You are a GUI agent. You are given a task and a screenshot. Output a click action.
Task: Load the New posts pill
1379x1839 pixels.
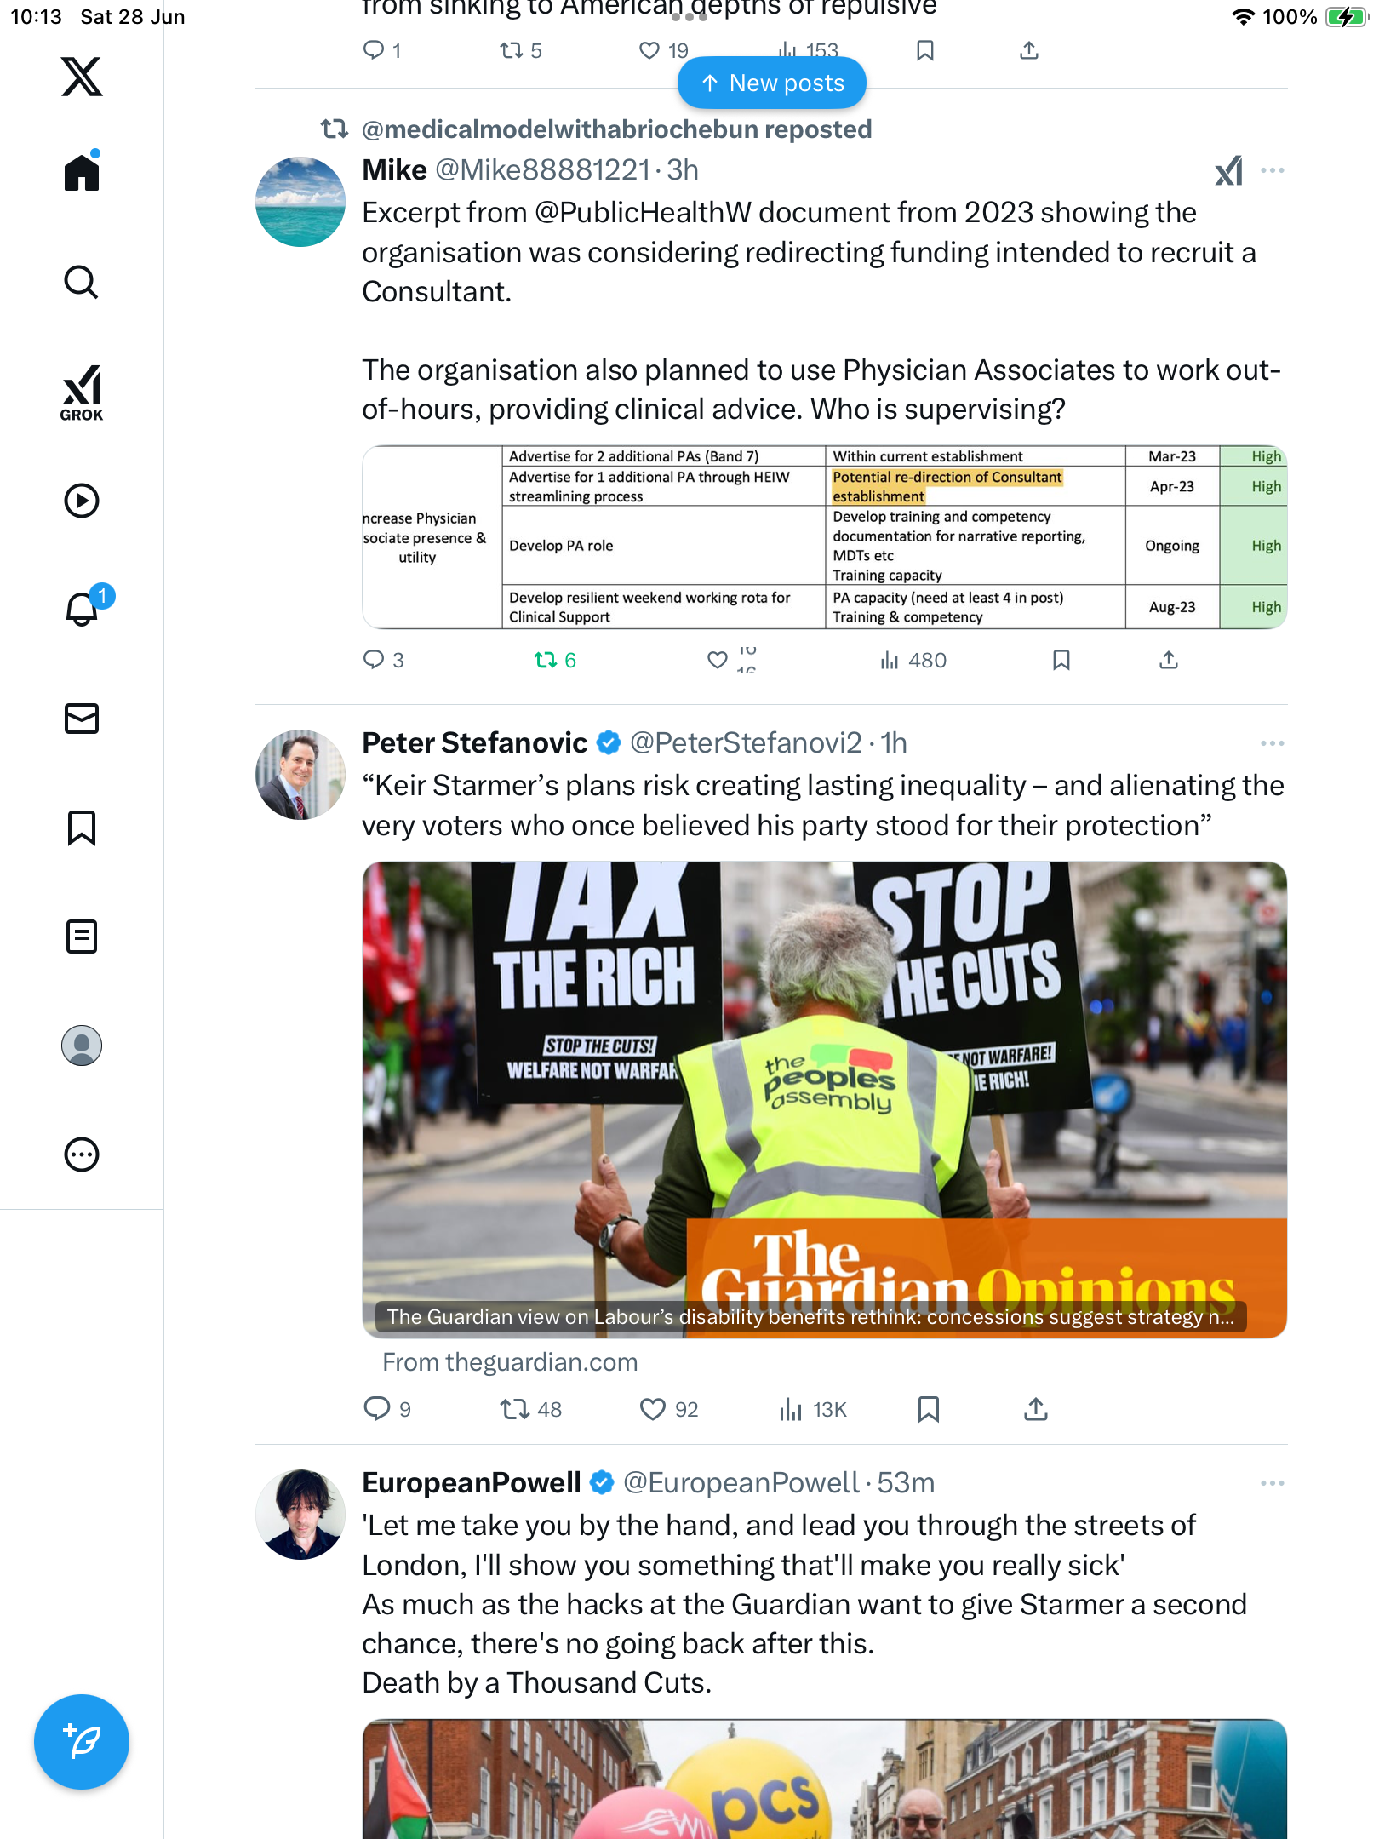[x=772, y=83]
